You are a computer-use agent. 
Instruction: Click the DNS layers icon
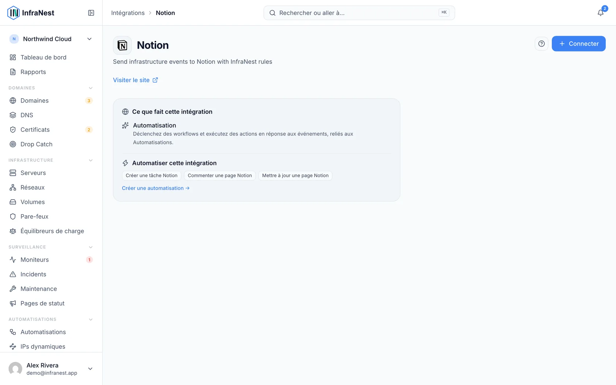pos(13,115)
